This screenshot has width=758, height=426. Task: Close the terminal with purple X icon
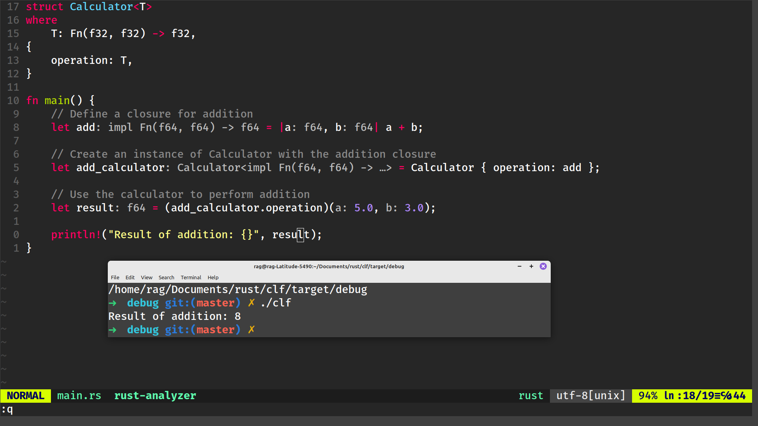coord(543,266)
